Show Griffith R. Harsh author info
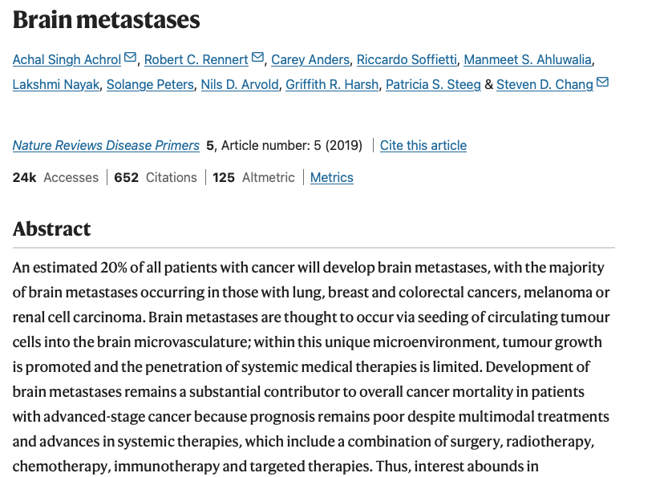 [335, 84]
